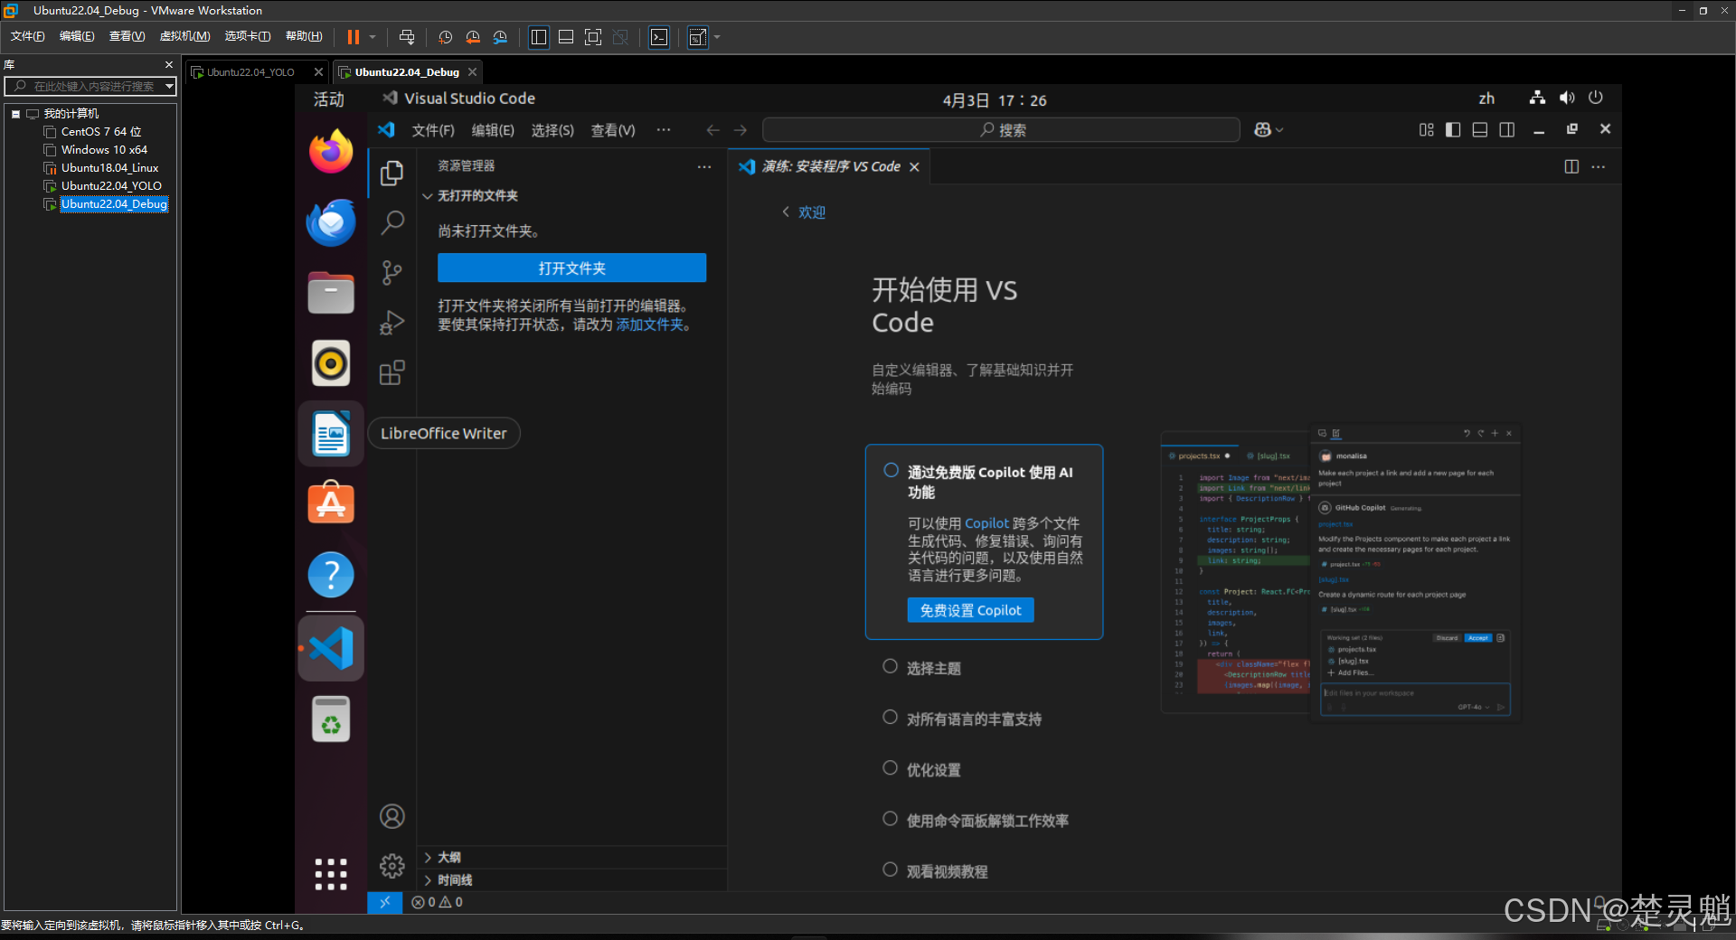This screenshot has width=1736, height=940.
Task: Click the 打开文件夹 button
Action: pos(571,268)
